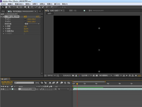Select the Pan Behind anchor tool
Screen dimensions: 142x107
tap(21, 7)
